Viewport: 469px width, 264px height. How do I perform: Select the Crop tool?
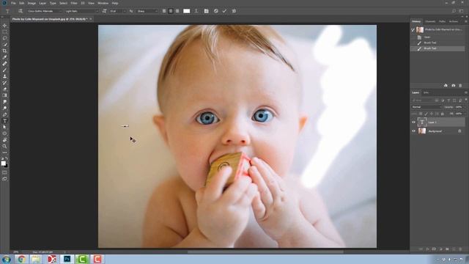point(4,51)
